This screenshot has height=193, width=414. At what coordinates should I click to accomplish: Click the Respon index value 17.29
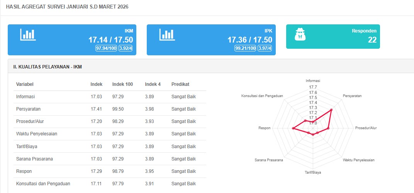pyautogui.click(x=97, y=171)
